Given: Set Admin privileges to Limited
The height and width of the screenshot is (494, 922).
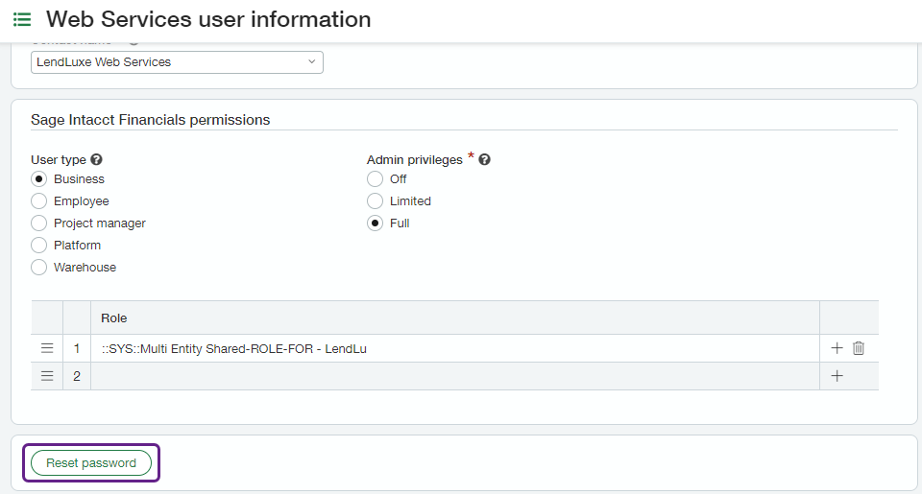Looking at the screenshot, I should [x=376, y=201].
